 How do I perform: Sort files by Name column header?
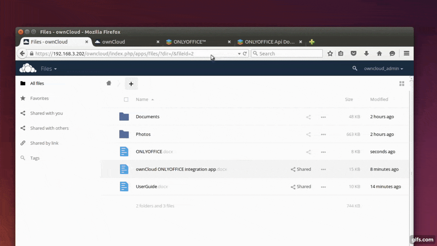[142, 99]
